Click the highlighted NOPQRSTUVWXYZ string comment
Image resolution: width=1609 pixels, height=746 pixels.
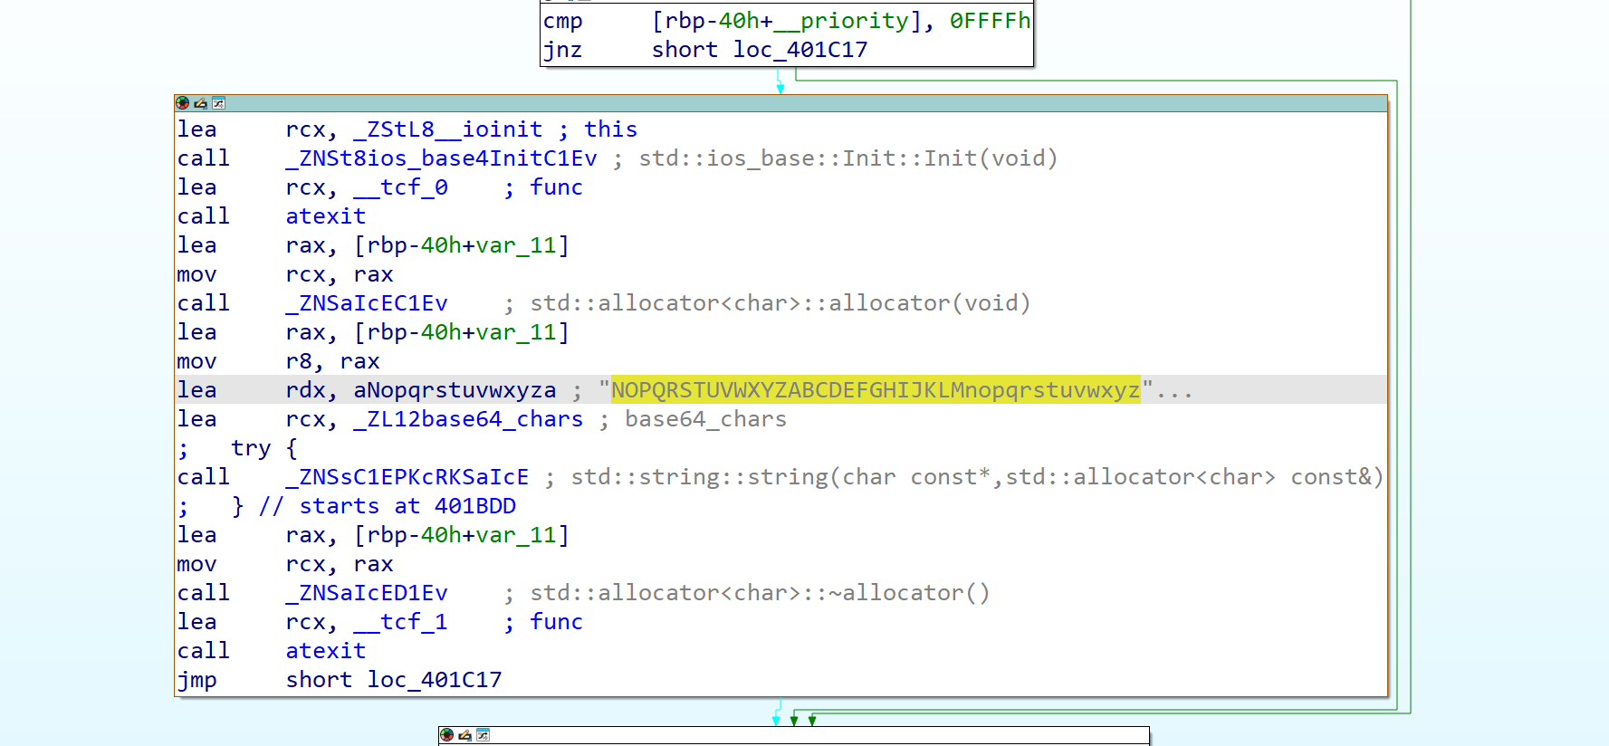[x=875, y=390]
